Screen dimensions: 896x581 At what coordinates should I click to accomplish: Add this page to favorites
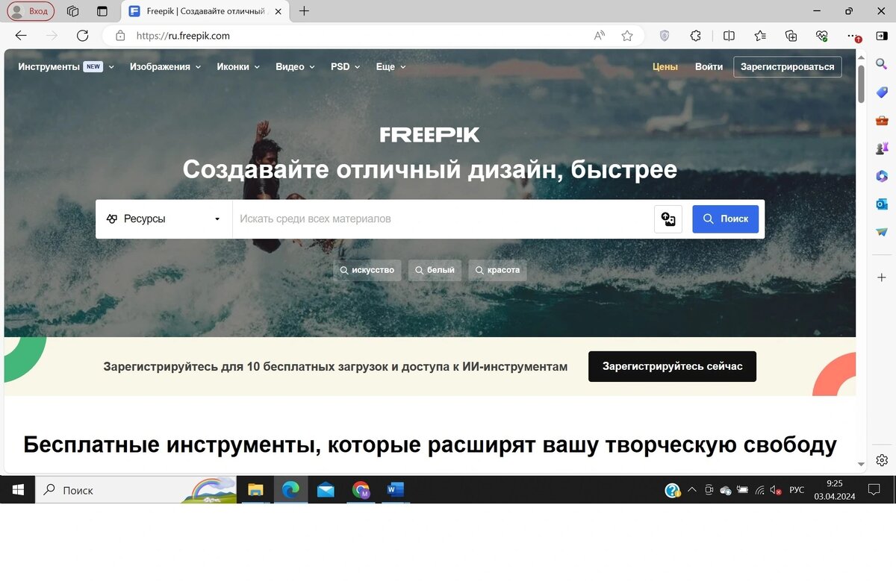coord(627,35)
